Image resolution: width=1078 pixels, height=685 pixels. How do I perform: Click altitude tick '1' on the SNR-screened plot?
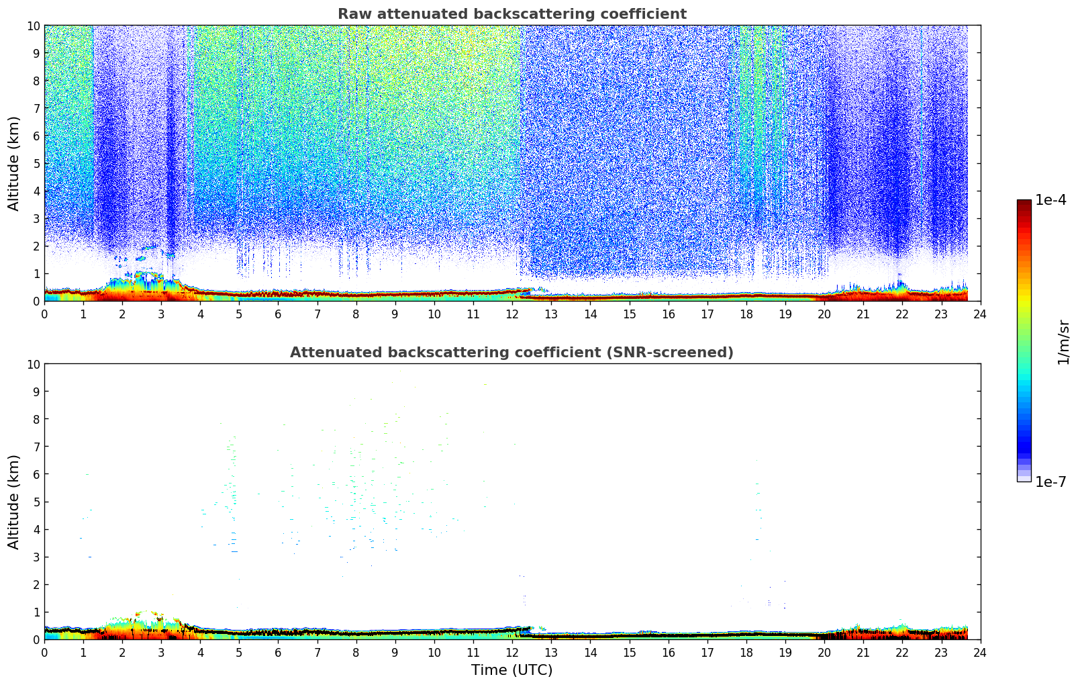[x=37, y=612]
